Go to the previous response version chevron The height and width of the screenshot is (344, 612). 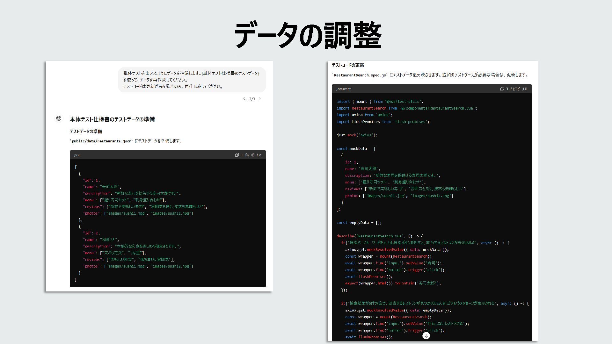(x=244, y=99)
